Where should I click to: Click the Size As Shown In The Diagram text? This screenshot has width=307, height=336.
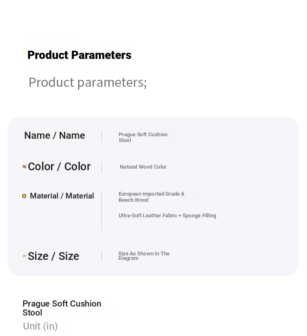pos(144,256)
